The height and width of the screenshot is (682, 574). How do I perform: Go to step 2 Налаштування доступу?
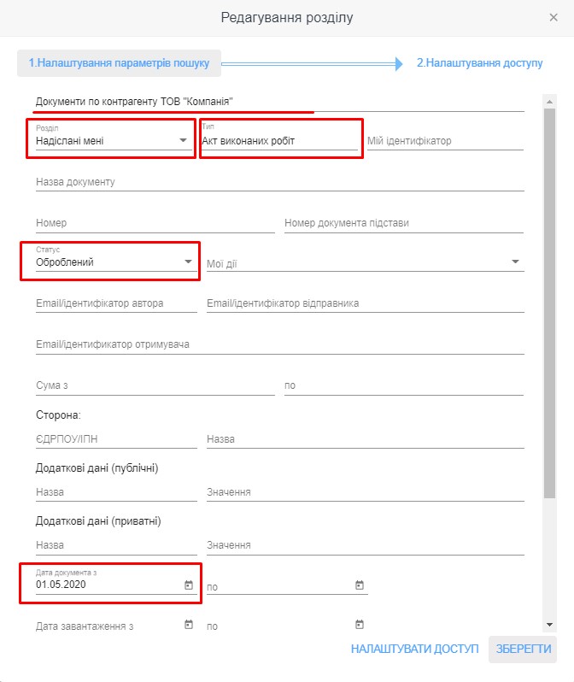479,62
